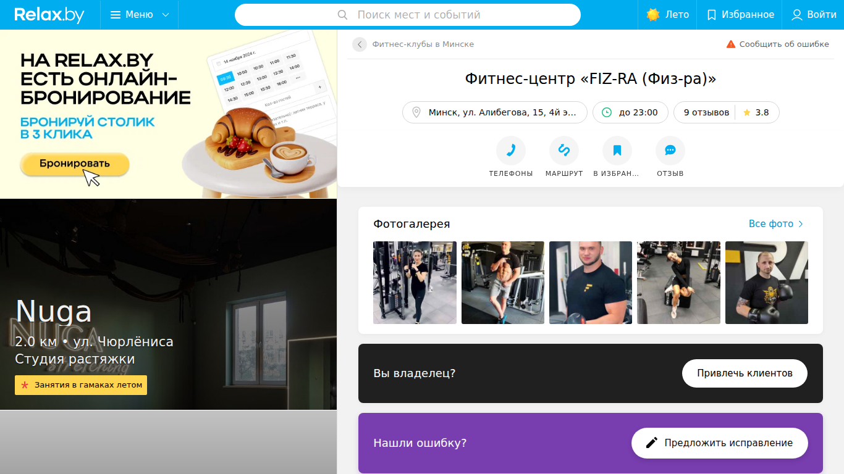Show the address Минск, ул. Алибегова, 15
Viewport: 844px width, 474px height.
pyautogui.click(x=495, y=112)
